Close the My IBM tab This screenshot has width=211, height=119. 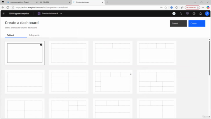coord(70,2)
